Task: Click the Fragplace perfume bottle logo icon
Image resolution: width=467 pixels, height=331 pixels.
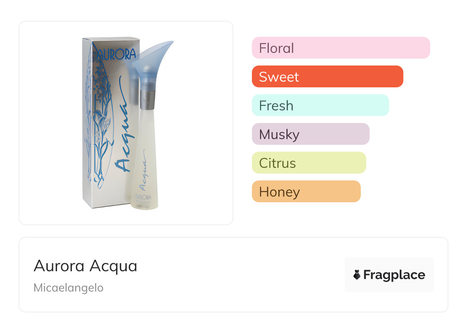Action: [357, 275]
